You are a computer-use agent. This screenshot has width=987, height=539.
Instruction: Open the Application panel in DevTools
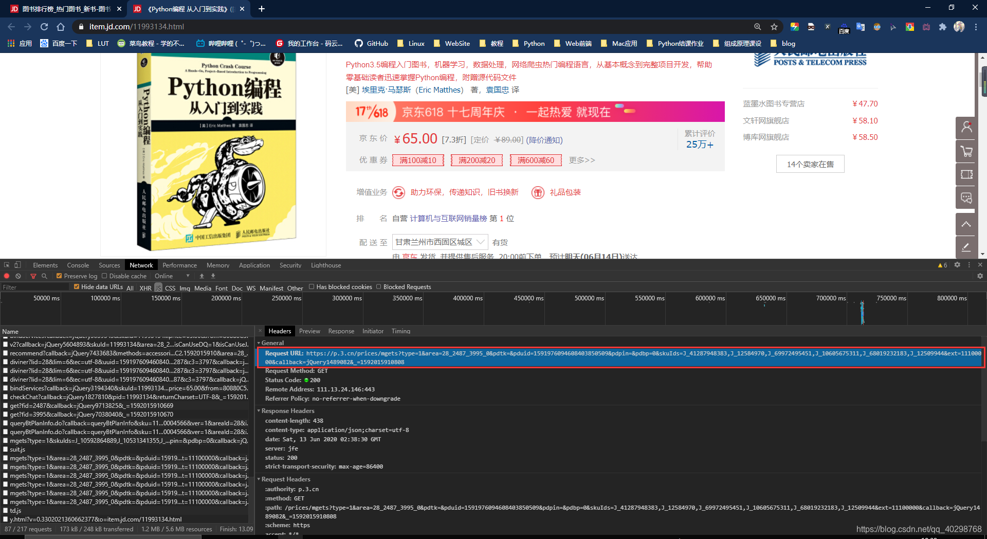(x=254, y=265)
